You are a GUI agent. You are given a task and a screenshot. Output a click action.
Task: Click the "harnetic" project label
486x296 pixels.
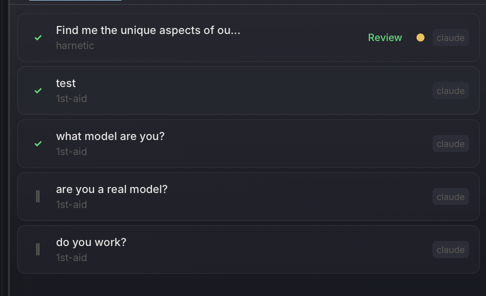(x=75, y=45)
